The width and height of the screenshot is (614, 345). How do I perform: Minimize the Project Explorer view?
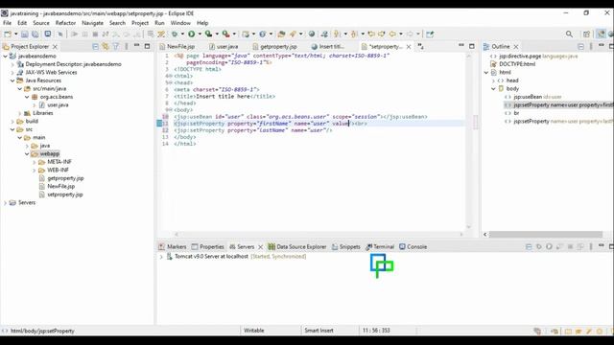click(136, 46)
